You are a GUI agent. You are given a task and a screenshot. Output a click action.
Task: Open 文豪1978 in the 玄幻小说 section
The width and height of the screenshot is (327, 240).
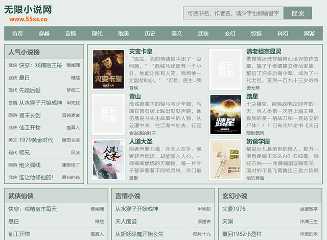click(x=234, y=209)
